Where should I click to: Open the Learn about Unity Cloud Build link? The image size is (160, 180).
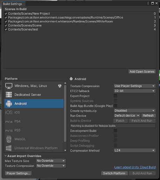pos(135,167)
